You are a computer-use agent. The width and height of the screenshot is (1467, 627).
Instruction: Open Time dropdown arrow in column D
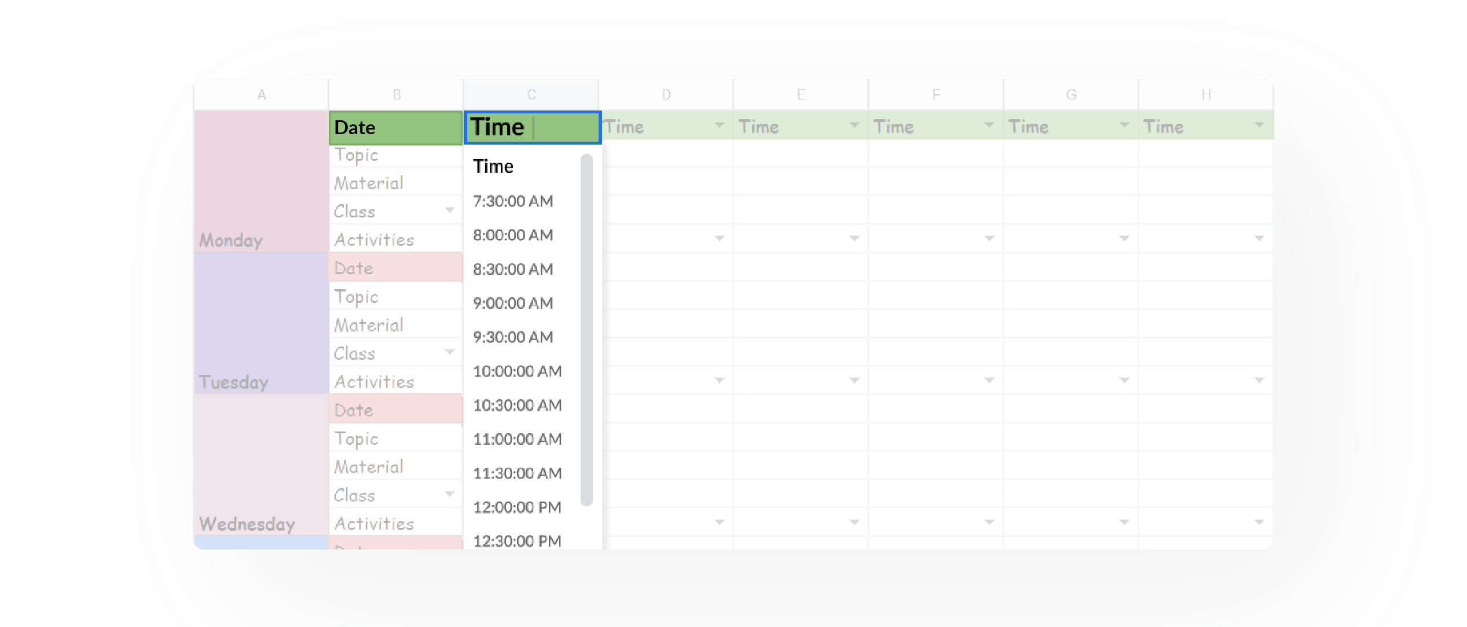pyautogui.click(x=719, y=126)
